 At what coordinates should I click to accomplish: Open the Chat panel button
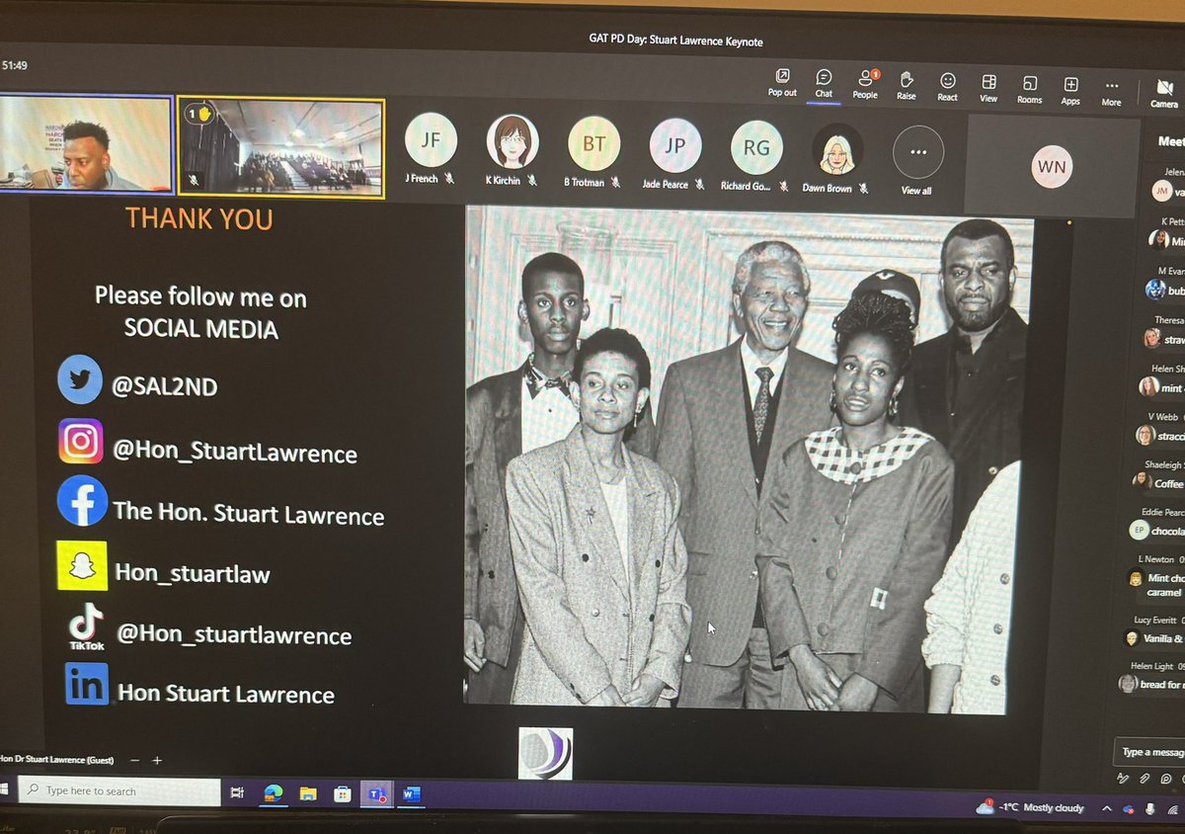point(824,83)
